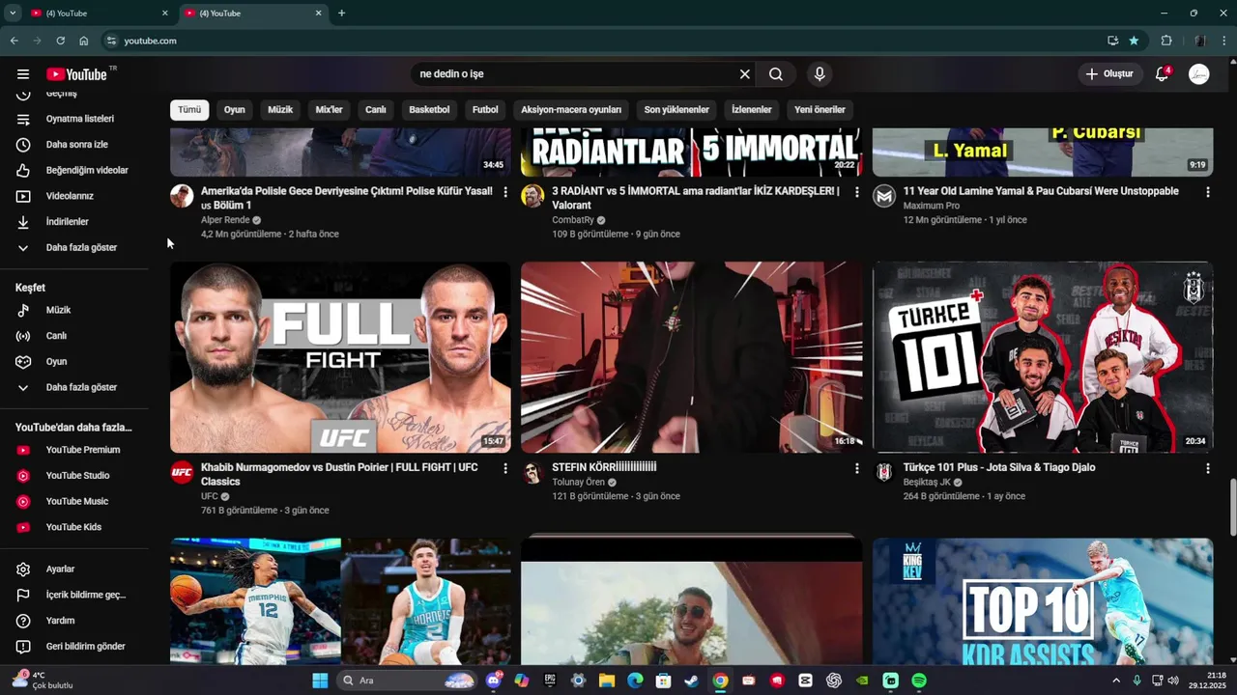Select the Mix'ler filter chip
Viewport: 1237px width, 695px height.
tap(330, 109)
